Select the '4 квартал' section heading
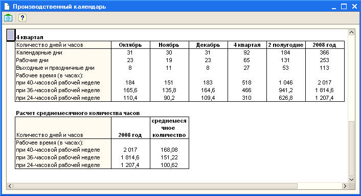 click(x=30, y=37)
